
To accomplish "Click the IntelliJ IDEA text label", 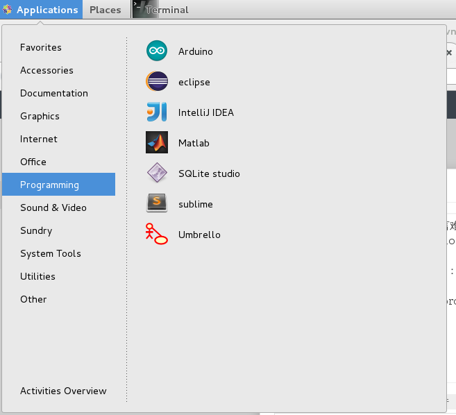I will (x=206, y=112).
